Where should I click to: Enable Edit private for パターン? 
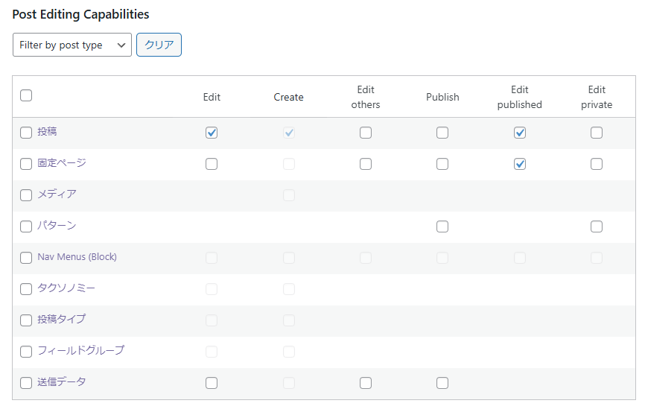597,226
